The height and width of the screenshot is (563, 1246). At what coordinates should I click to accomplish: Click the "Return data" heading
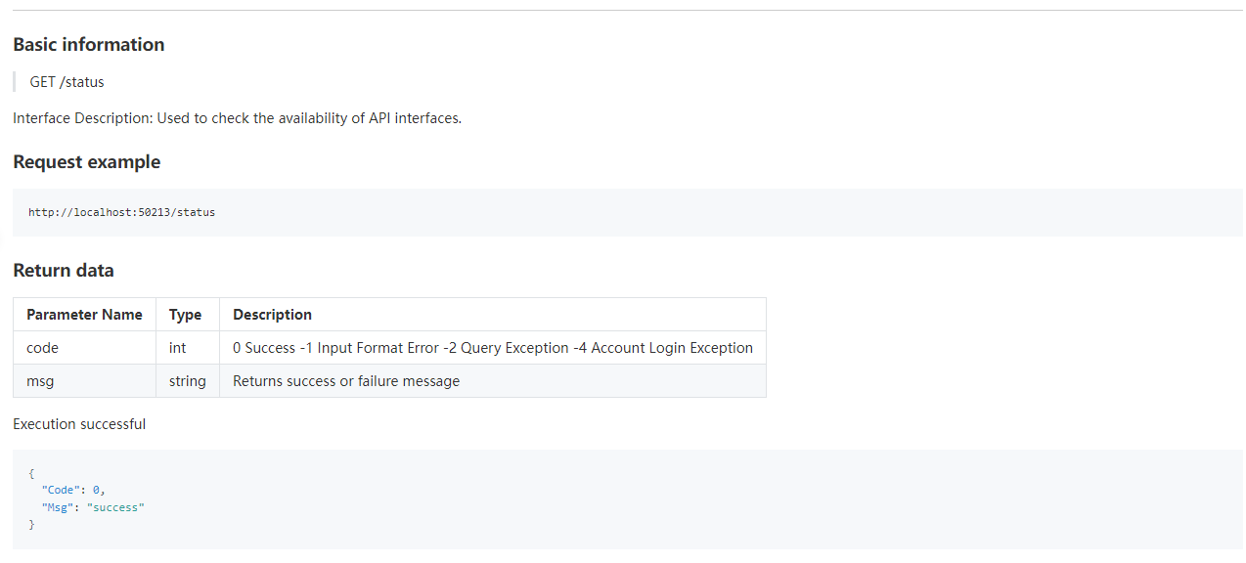click(64, 271)
